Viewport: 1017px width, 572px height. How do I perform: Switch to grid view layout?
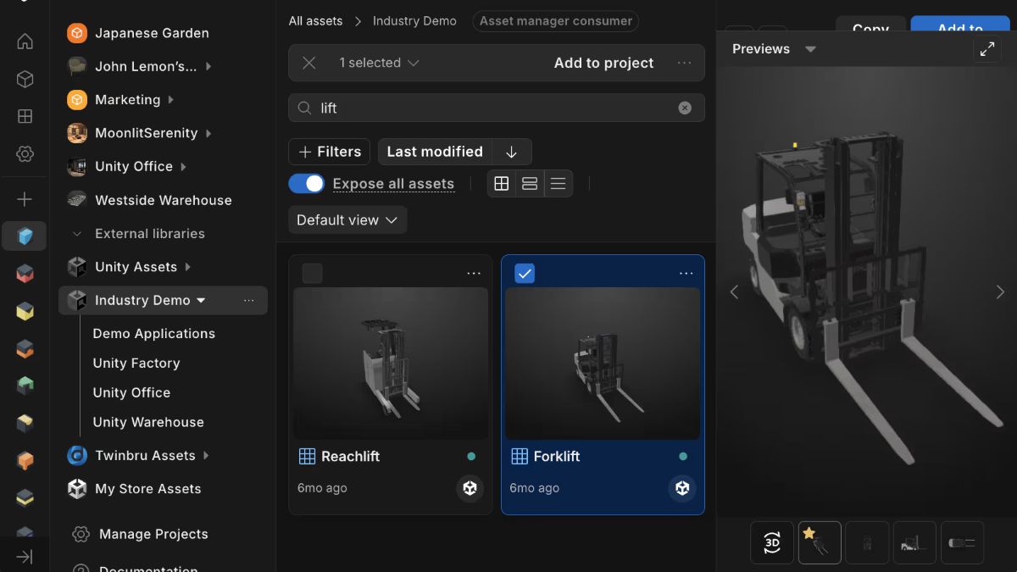[x=502, y=183]
